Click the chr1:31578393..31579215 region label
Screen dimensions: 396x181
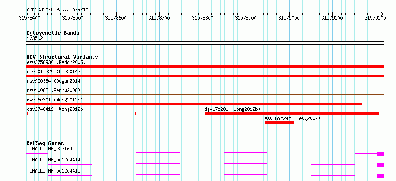(57, 10)
